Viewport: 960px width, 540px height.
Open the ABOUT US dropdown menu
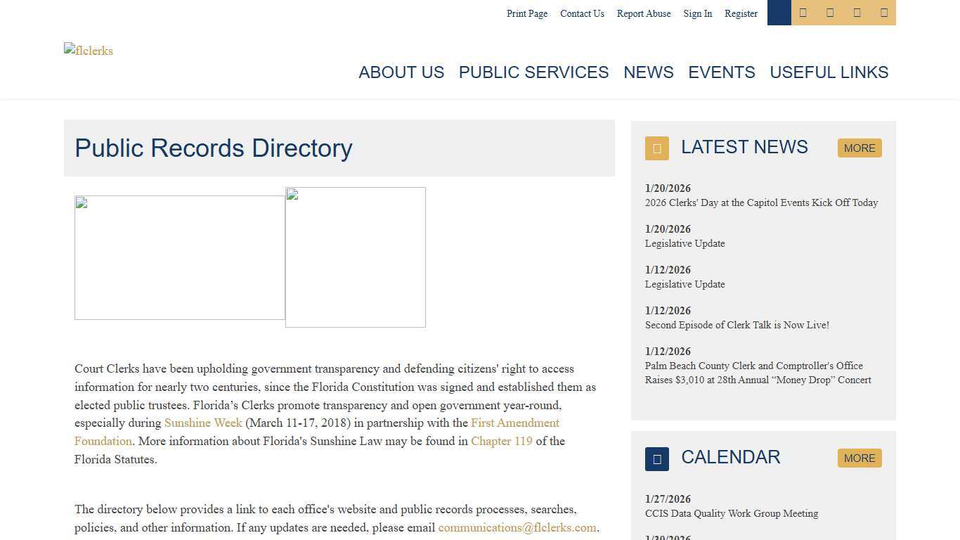click(401, 72)
